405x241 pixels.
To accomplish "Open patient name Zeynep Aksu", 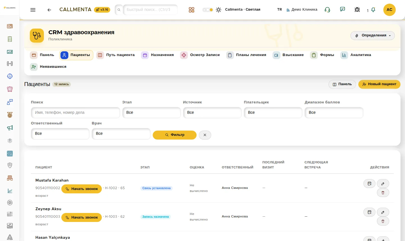I will point(48,209).
